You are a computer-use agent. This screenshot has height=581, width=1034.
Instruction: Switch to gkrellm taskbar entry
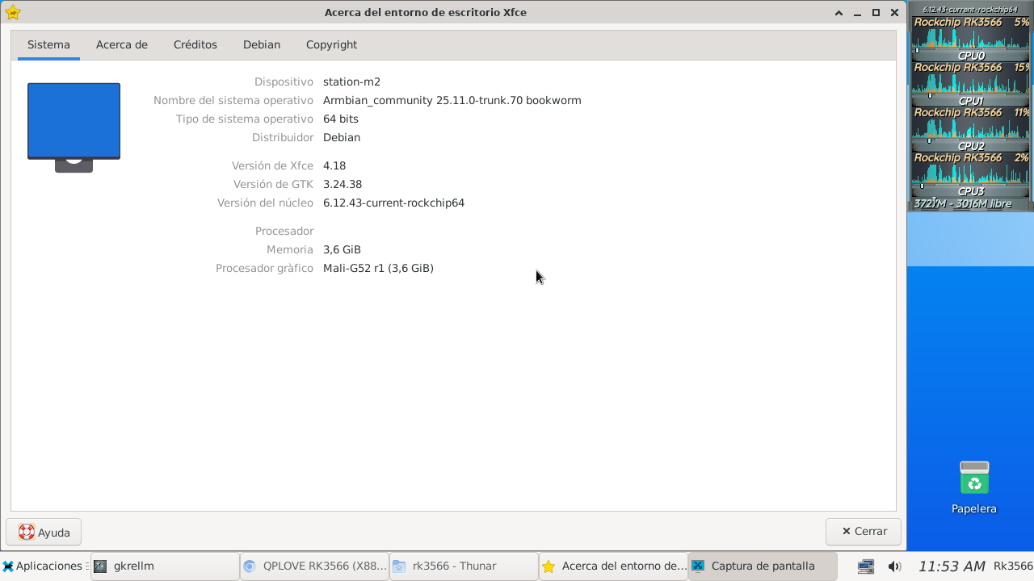165,566
